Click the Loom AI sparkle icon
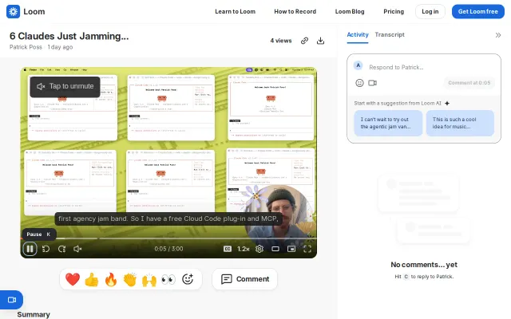 click(447, 104)
